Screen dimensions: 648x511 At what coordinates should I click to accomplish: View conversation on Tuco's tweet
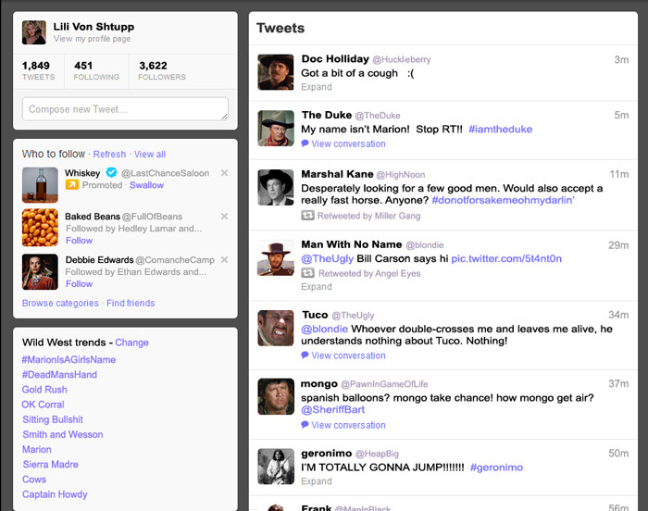pyautogui.click(x=348, y=355)
